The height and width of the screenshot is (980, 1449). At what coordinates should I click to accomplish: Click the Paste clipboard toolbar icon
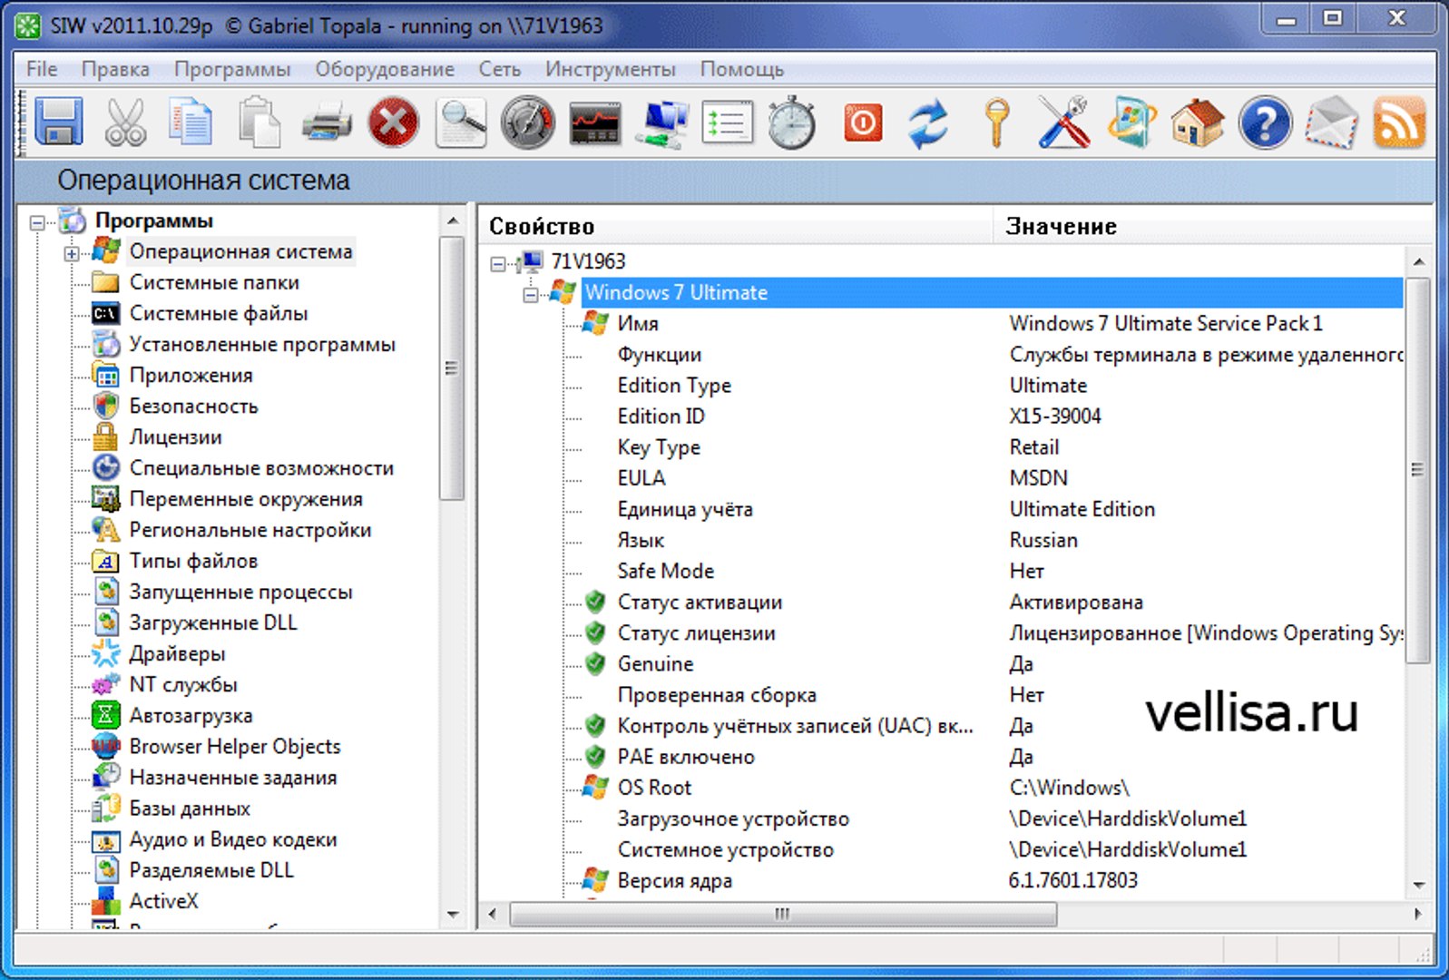point(259,122)
